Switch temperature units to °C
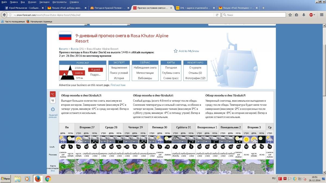Screen dimensions: 326x183 [x=53, y=94]
